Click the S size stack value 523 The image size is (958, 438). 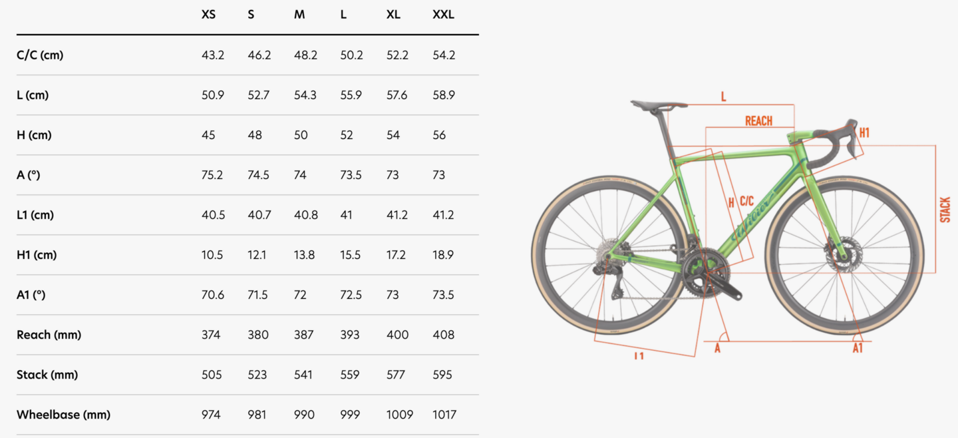tap(257, 375)
